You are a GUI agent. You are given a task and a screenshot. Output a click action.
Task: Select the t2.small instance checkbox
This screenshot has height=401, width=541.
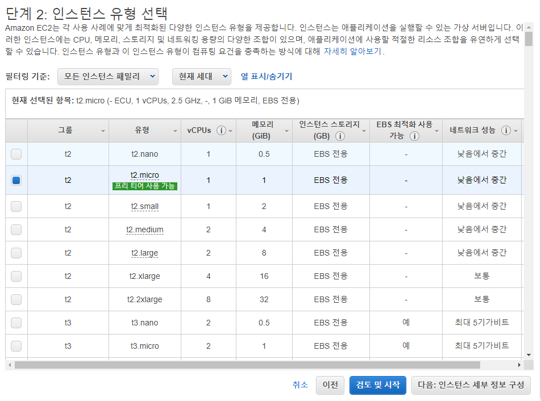pos(16,207)
